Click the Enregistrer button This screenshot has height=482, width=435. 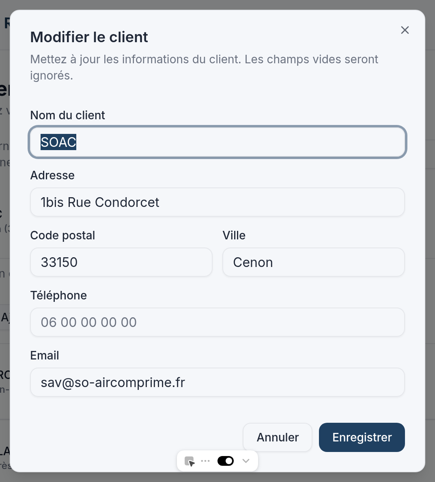(362, 437)
